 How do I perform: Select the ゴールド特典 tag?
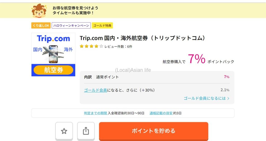(x=102, y=25)
